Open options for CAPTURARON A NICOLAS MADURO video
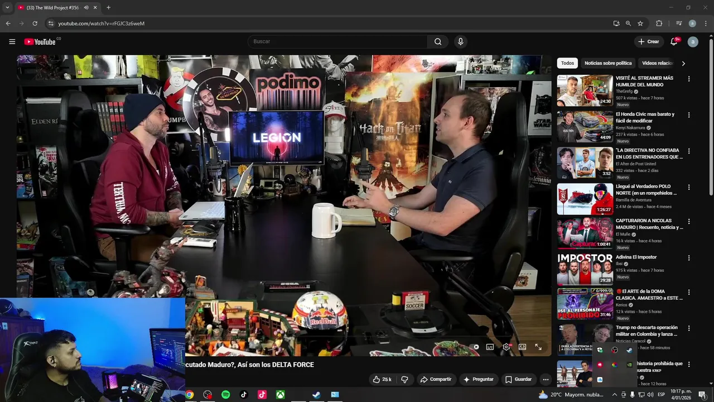Image resolution: width=714 pixels, height=402 pixels. coord(689,222)
